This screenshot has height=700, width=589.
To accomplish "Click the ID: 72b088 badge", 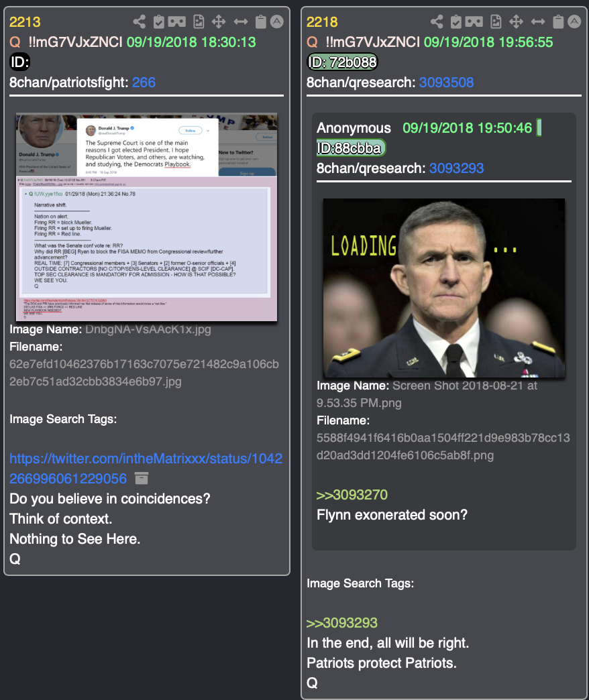I will coord(342,62).
